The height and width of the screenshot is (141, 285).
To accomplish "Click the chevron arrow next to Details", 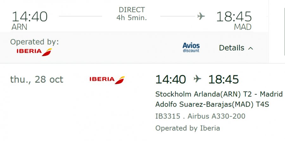I will (250, 48).
